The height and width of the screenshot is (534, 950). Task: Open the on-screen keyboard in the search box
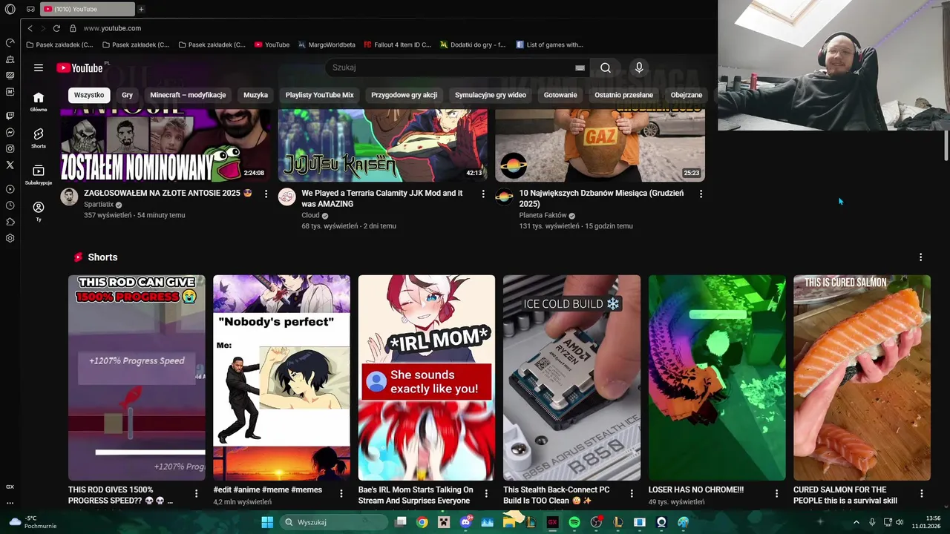click(580, 67)
